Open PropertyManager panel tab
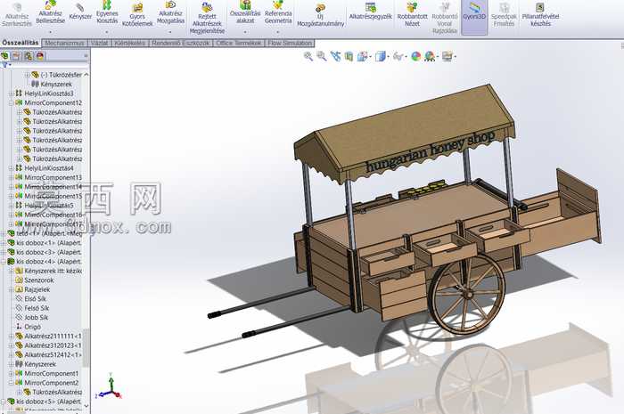624x414 pixels. [16, 56]
